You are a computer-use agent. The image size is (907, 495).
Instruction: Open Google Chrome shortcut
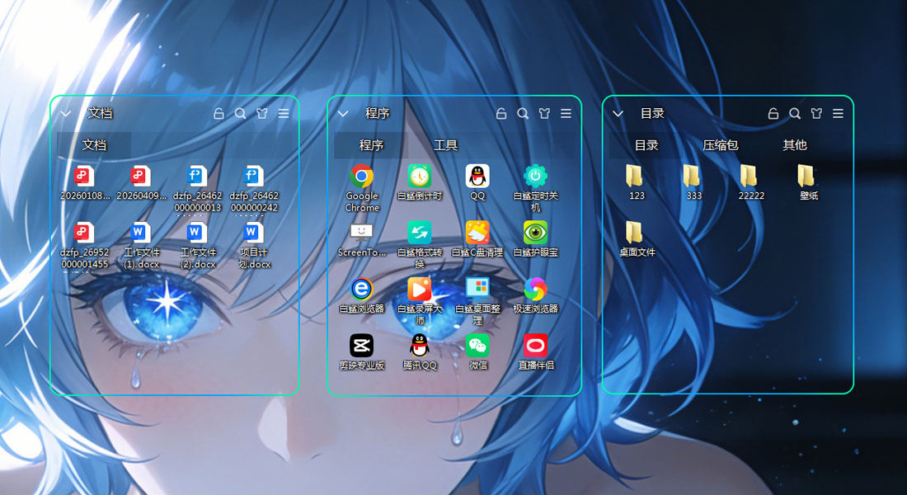(x=361, y=177)
